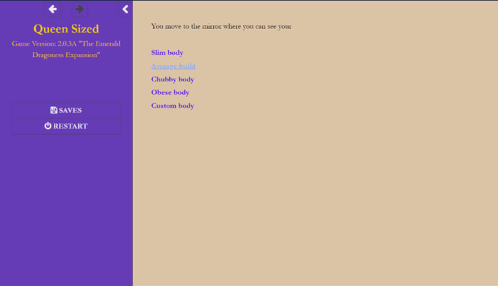Image resolution: width=498 pixels, height=286 pixels.
Task: Click the 'You move to the mirror' sentence
Action: (x=221, y=27)
